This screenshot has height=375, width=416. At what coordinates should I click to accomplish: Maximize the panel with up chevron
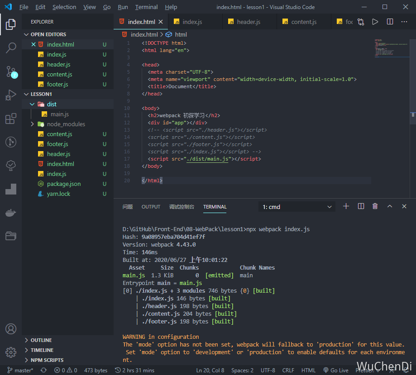click(389, 206)
